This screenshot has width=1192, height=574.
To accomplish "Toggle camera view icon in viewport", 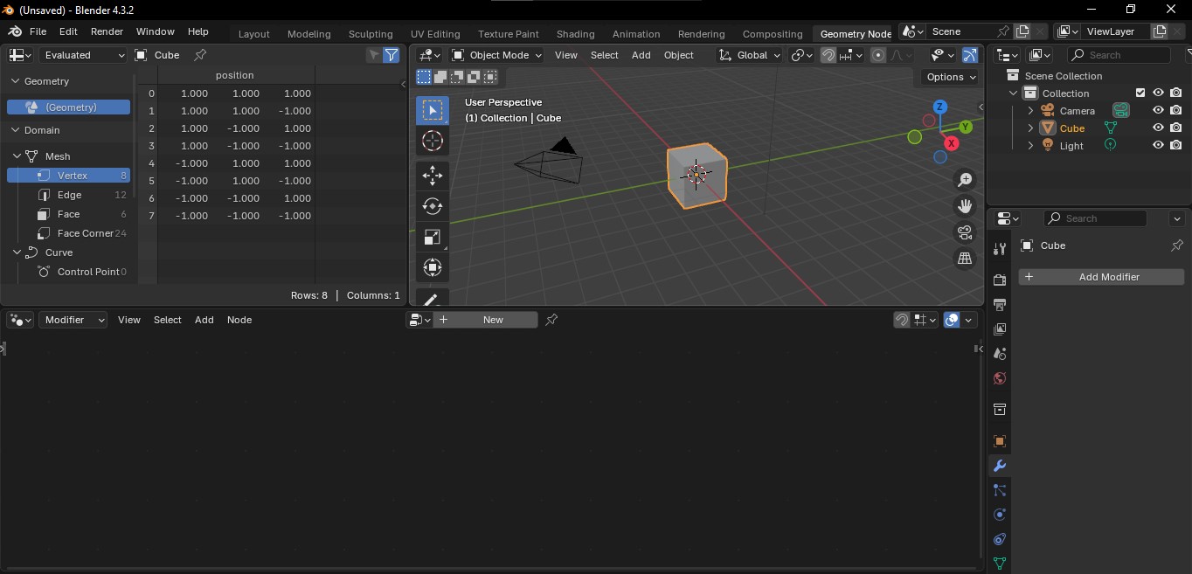I will point(965,232).
